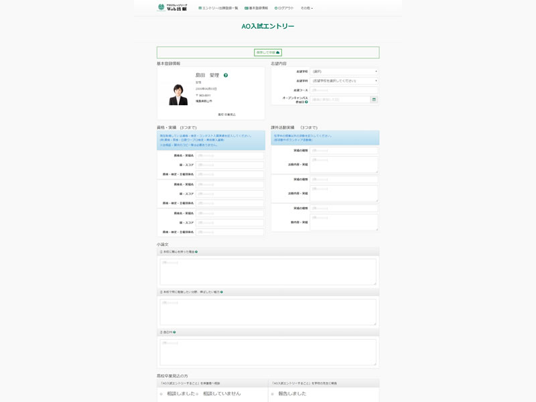Open 基本登録情報 in the navbar
Image resolution: width=536 pixels, height=402 pixels.
[x=257, y=8]
